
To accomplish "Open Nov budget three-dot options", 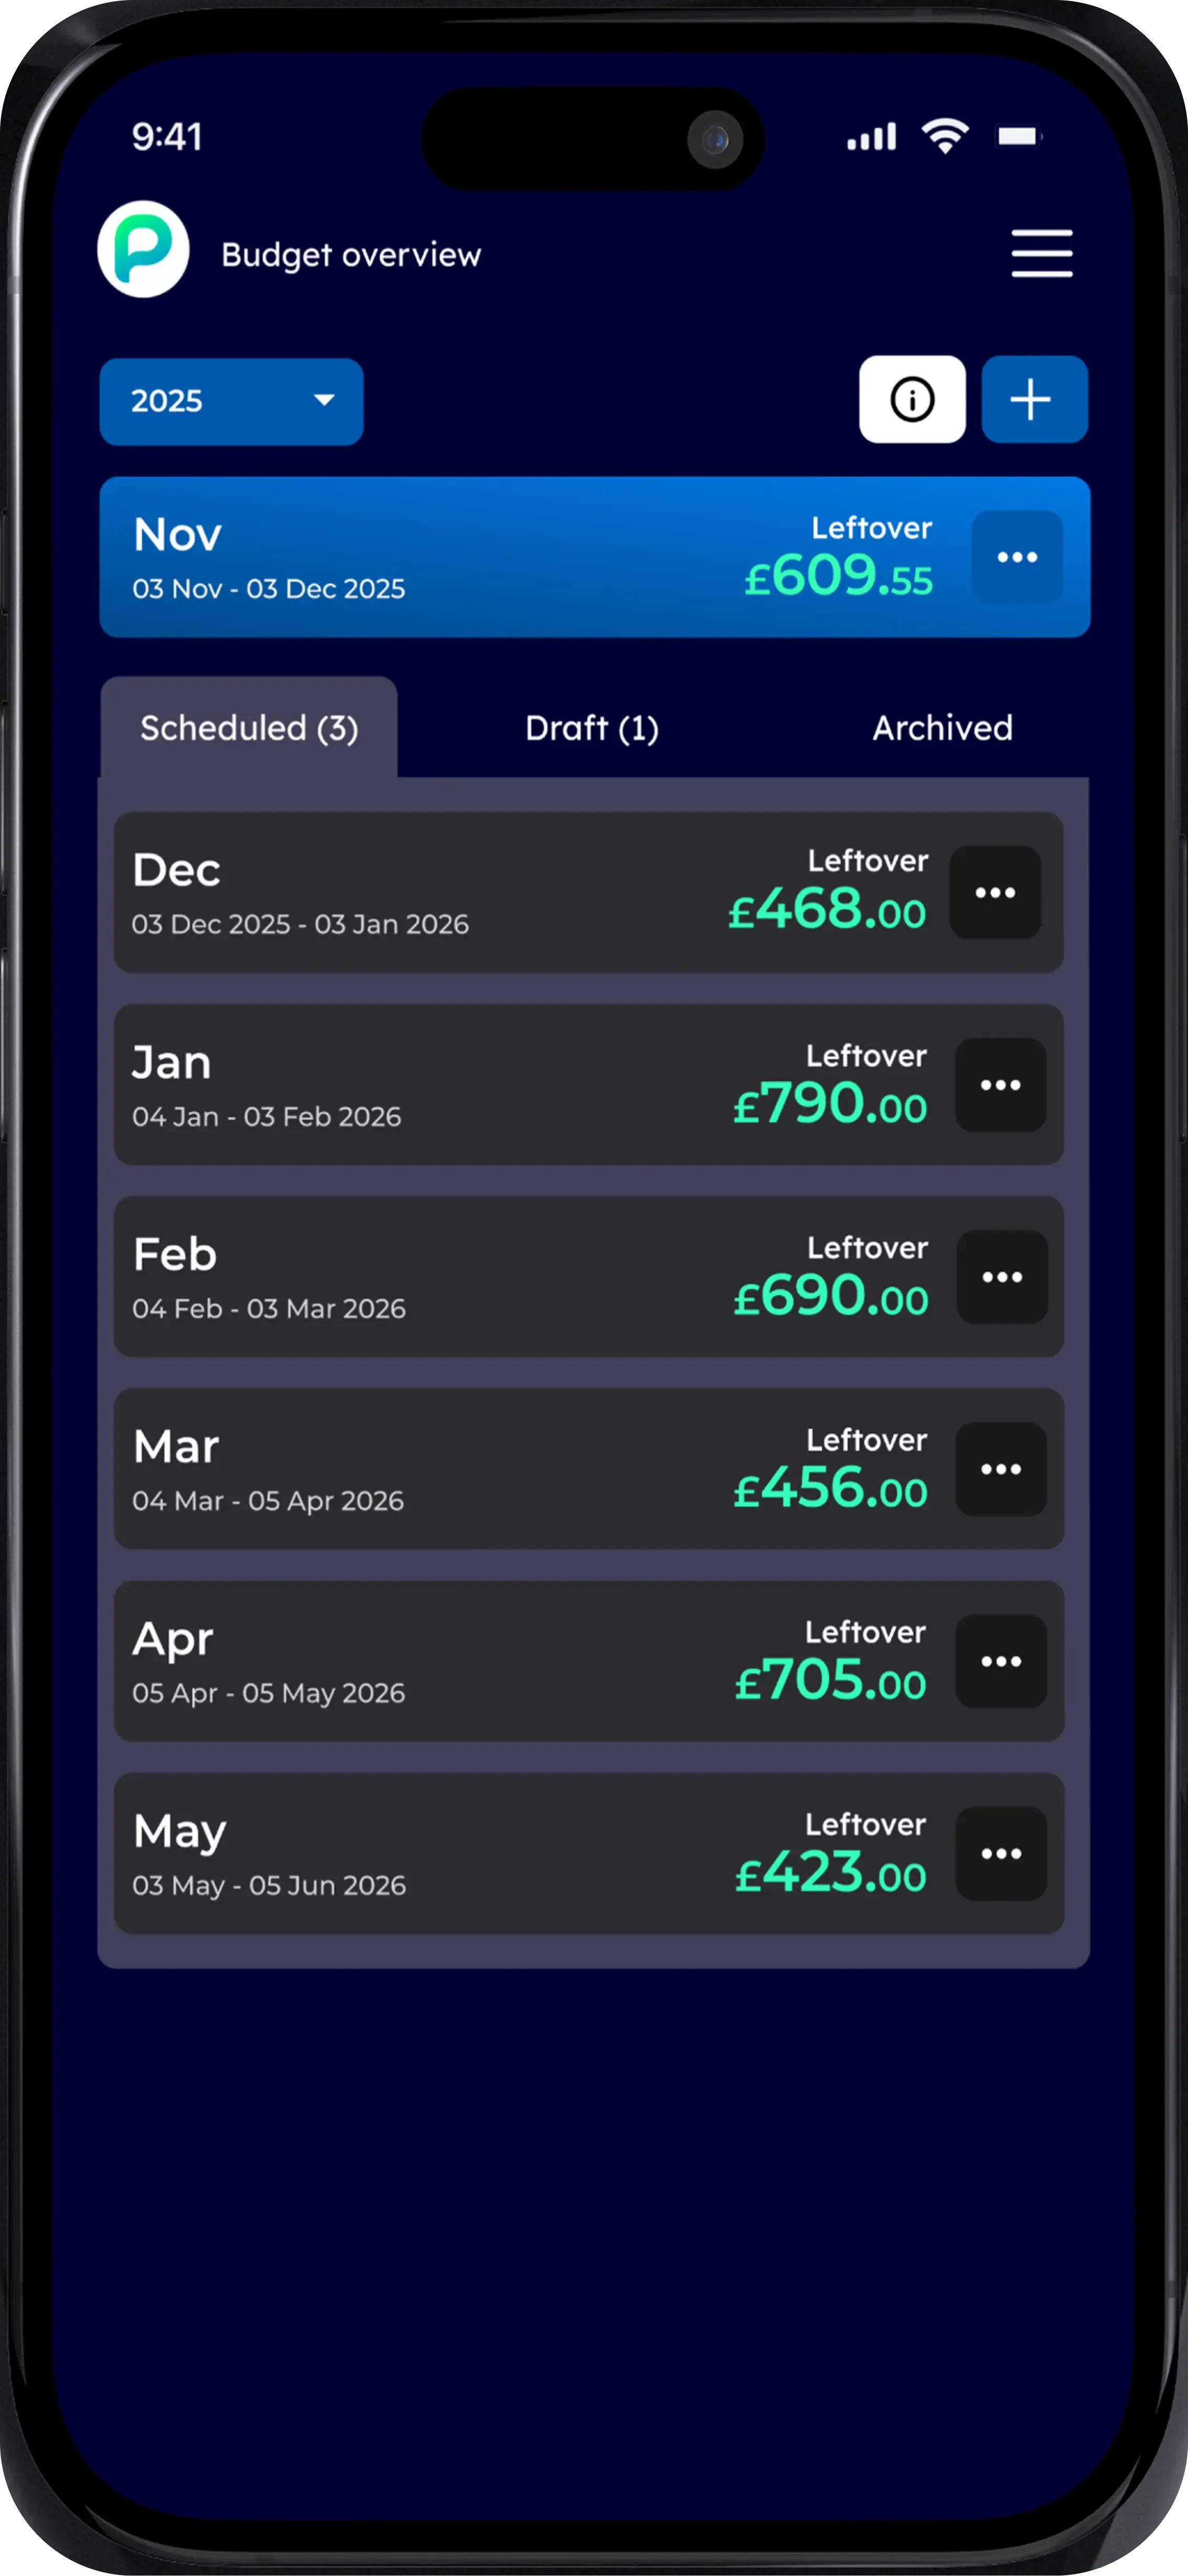I will point(1017,557).
